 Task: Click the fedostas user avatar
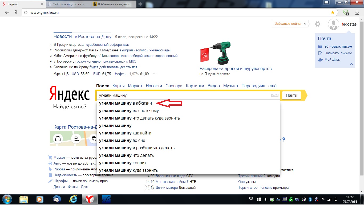(334, 24)
